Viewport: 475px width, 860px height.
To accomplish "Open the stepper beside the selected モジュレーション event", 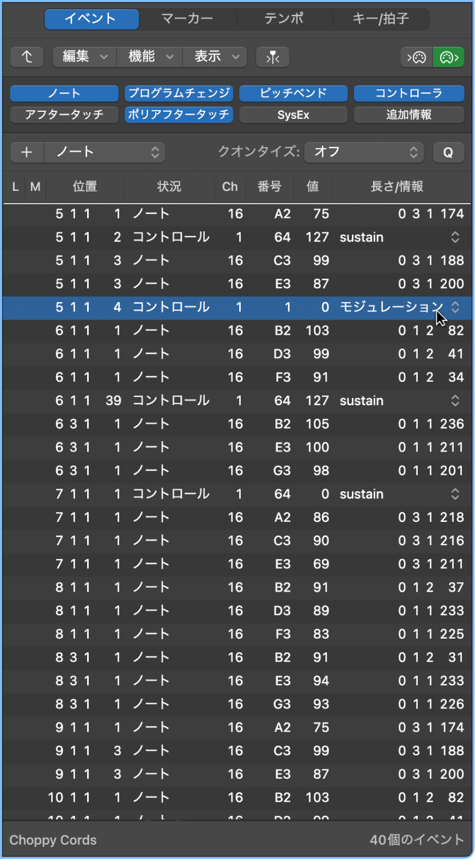I will 455,307.
